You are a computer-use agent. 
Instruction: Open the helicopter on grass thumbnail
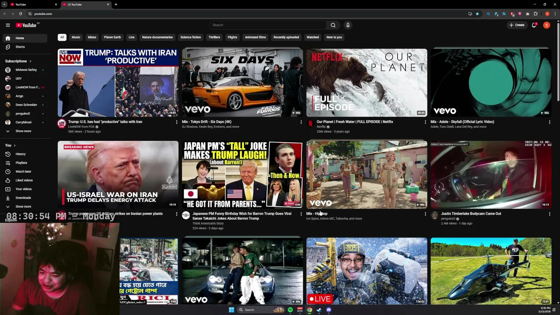(491, 271)
